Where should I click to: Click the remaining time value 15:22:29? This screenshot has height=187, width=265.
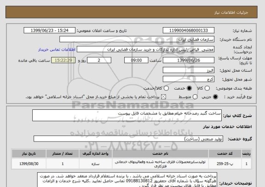pyautogui.click(x=63, y=60)
